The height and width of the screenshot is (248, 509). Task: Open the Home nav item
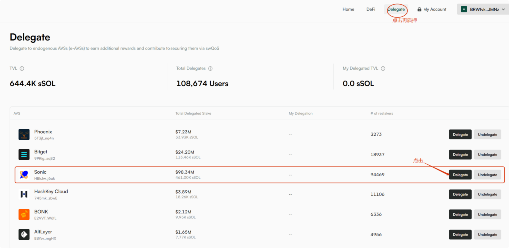pyautogui.click(x=348, y=9)
